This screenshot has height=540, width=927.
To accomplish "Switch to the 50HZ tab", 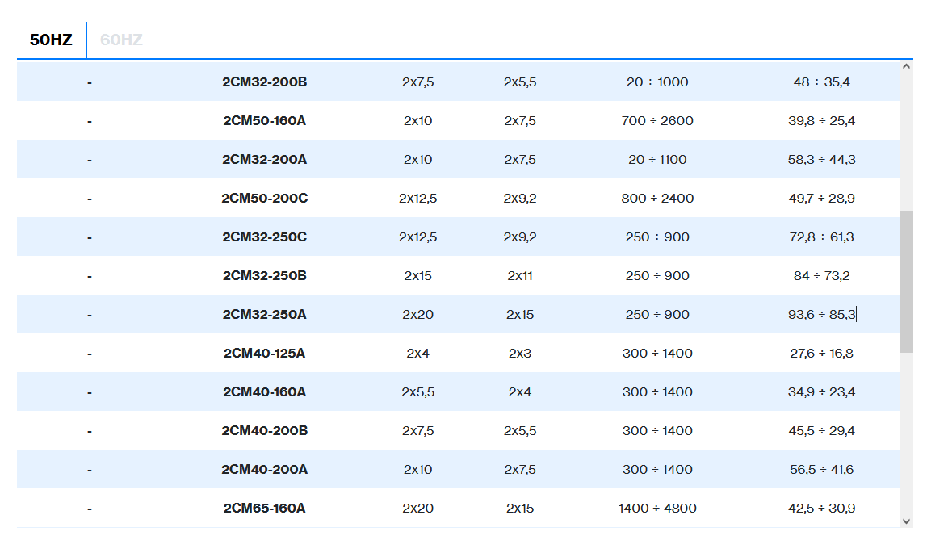I will [x=51, y=40].
